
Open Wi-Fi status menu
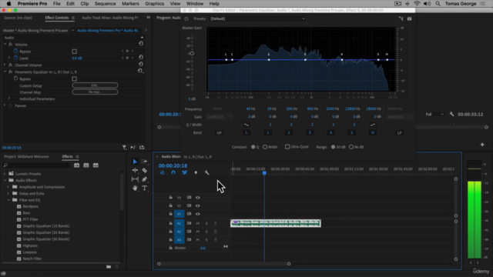(417, 4)
